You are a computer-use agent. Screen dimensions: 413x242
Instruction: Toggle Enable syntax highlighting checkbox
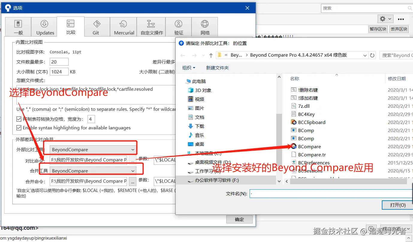click(19, 128)
